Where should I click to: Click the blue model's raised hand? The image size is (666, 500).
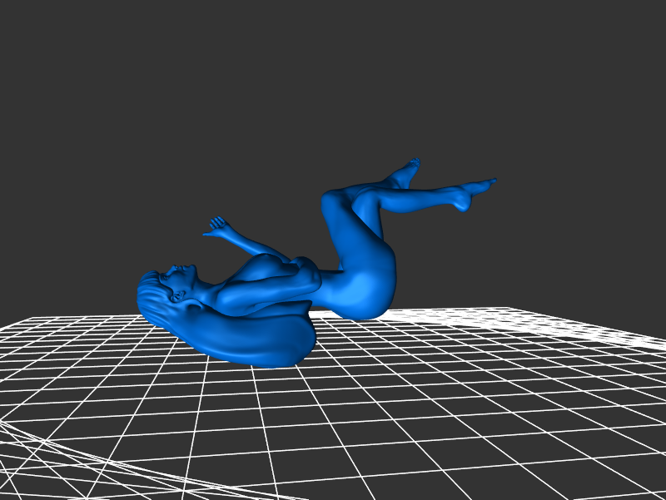pos(218,225)
